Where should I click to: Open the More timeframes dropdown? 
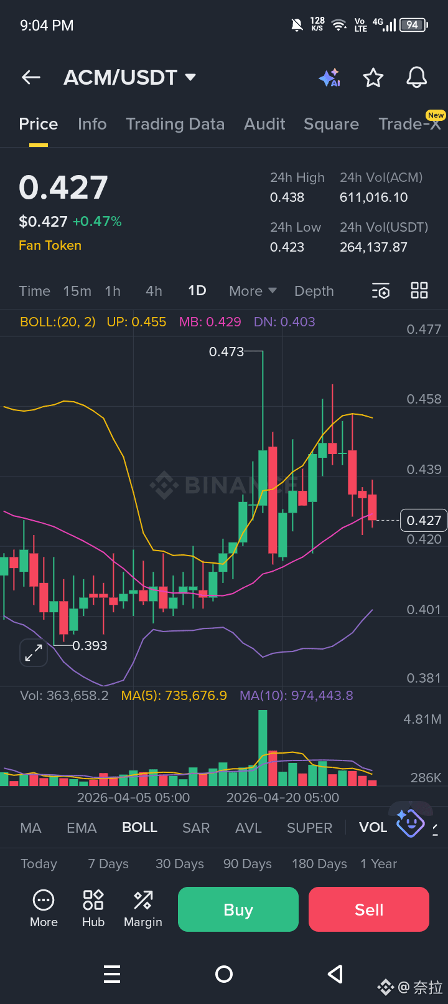click(x=253, y=291)
